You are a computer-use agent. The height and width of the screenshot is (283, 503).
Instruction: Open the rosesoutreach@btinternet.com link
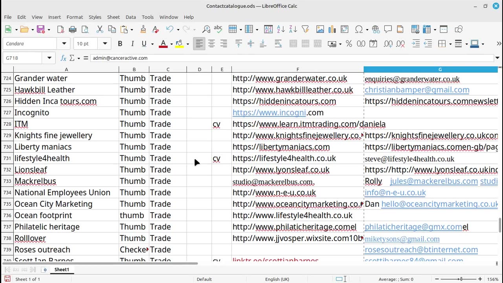(421, 250)
